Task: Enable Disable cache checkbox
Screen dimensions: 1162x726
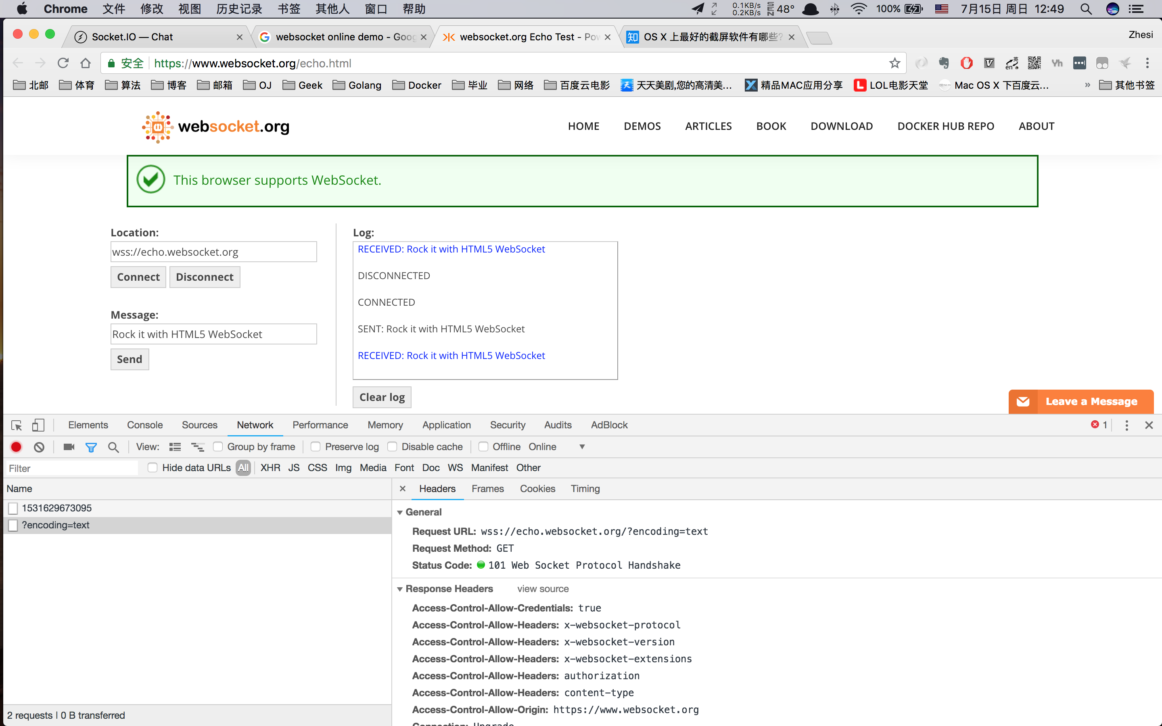Action: point(392,447)
